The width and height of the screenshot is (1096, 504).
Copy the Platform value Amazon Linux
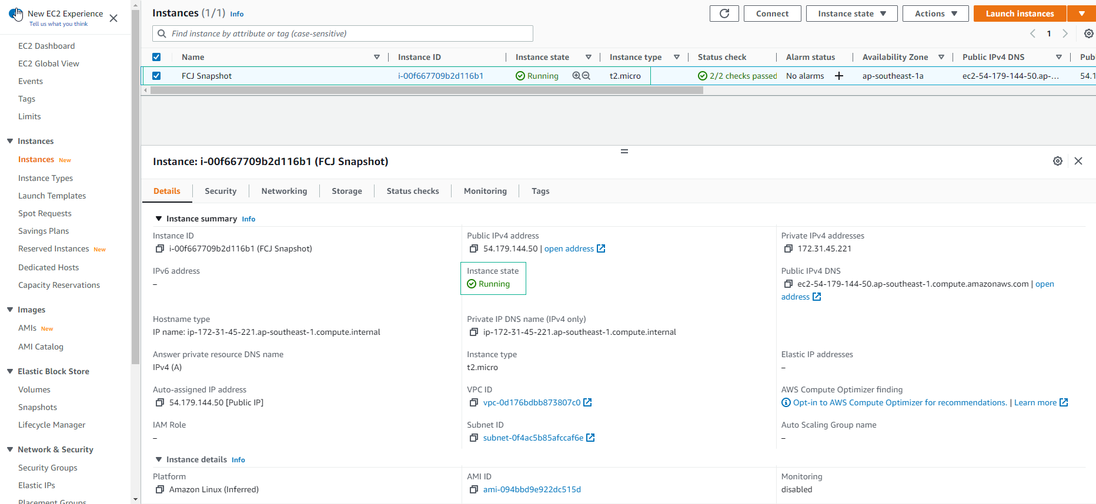tap(159, 489)
